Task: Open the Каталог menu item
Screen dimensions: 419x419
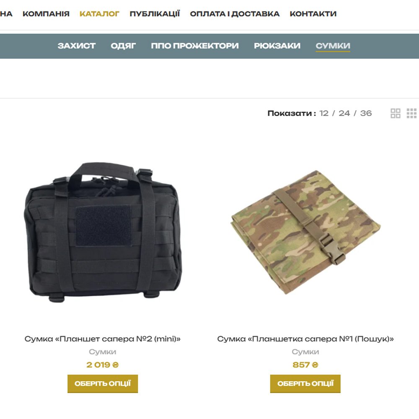Action: tap(99, 14)
